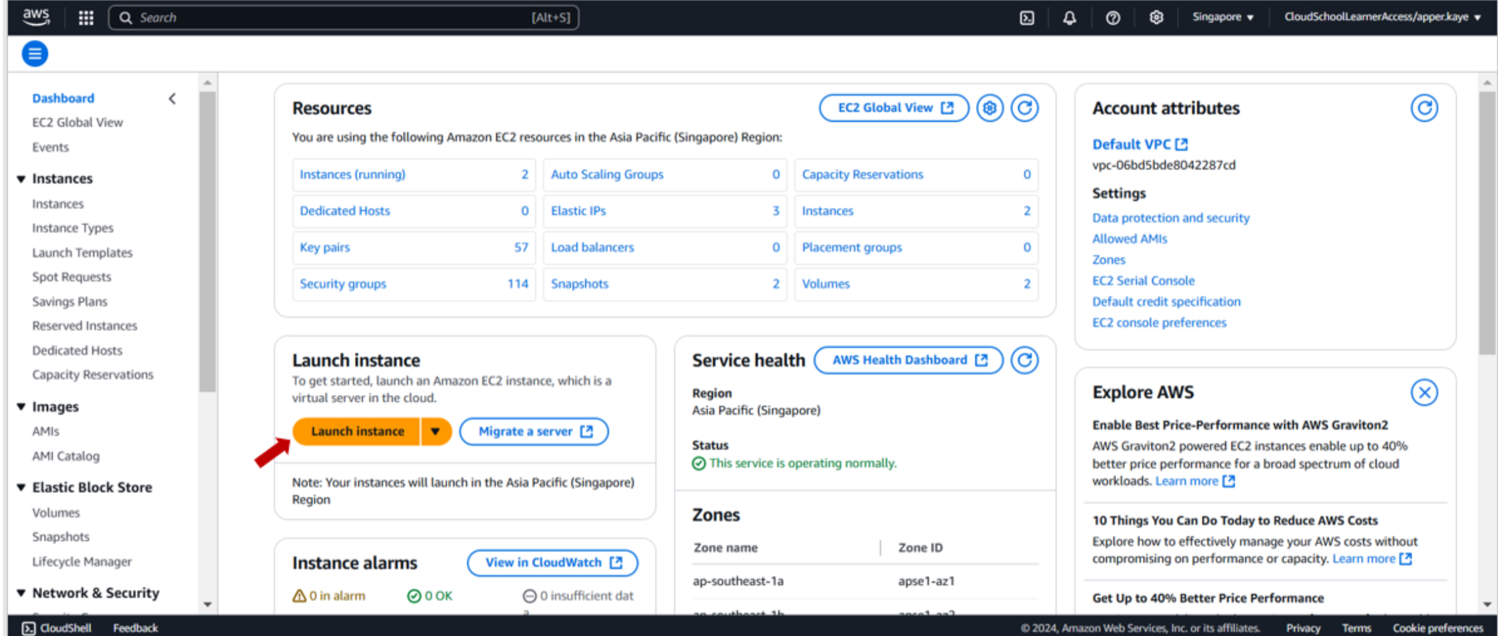Open Launch Templates in the sidebar

[x=82, y=252]
